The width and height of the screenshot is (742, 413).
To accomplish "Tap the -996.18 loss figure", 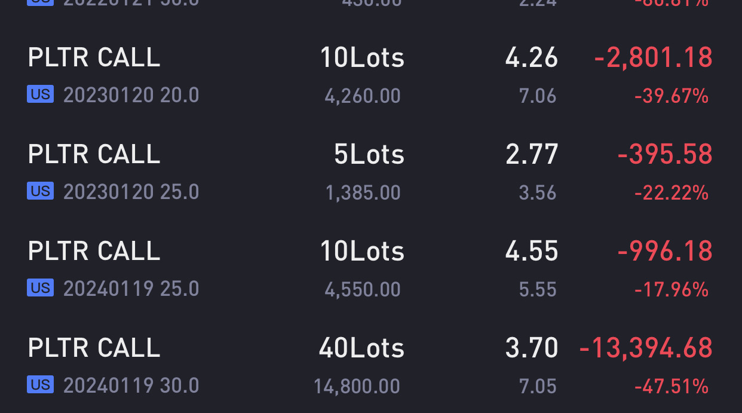I will point(665,251).
